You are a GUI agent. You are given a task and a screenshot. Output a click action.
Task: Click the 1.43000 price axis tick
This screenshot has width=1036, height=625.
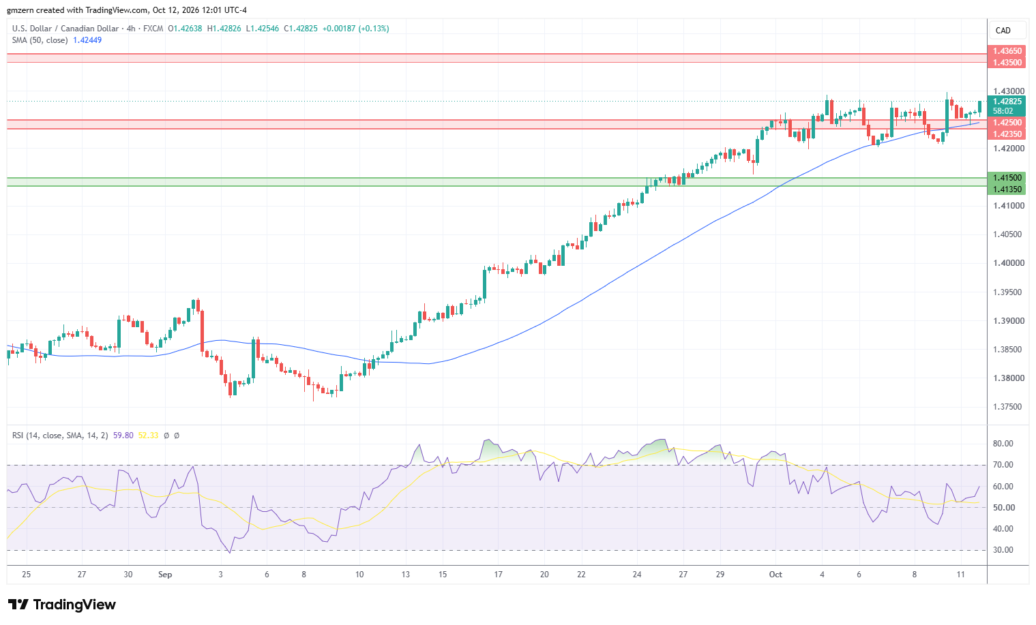click(x=1009, y=91)
